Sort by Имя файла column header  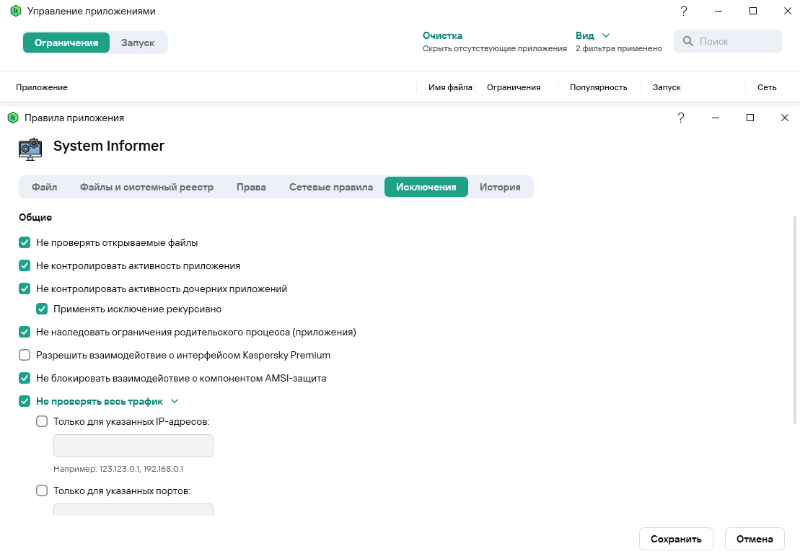[x=451, y=87]
